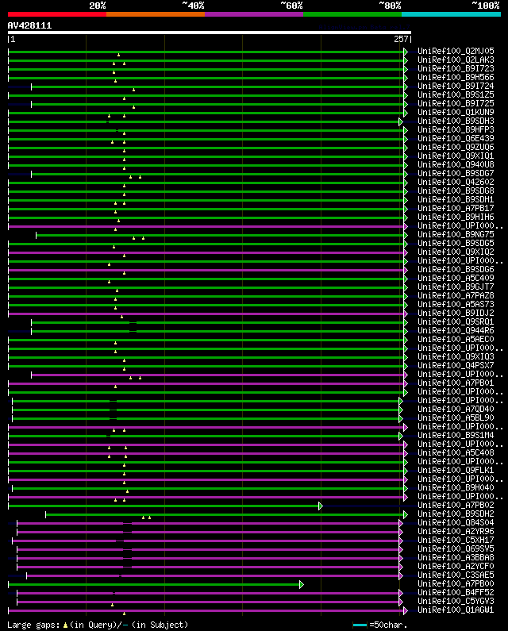
Task: Select UniRef100_Q42602 label
Action: tap(456, 183)
